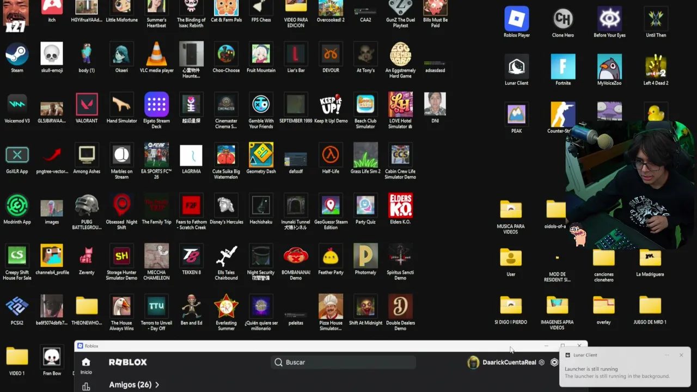Dismiss the Lunar Client notification
The image size is (697, 392).
coord(681,355)
